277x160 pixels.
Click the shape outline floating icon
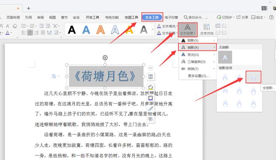click(151, 98)
